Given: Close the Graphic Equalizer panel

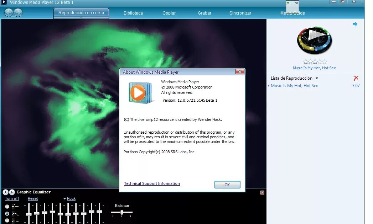Looking at the screenshot, I should click(262, 192).
